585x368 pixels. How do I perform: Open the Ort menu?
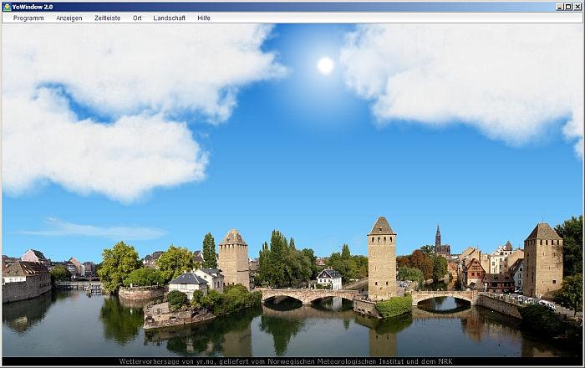(137, 18)
